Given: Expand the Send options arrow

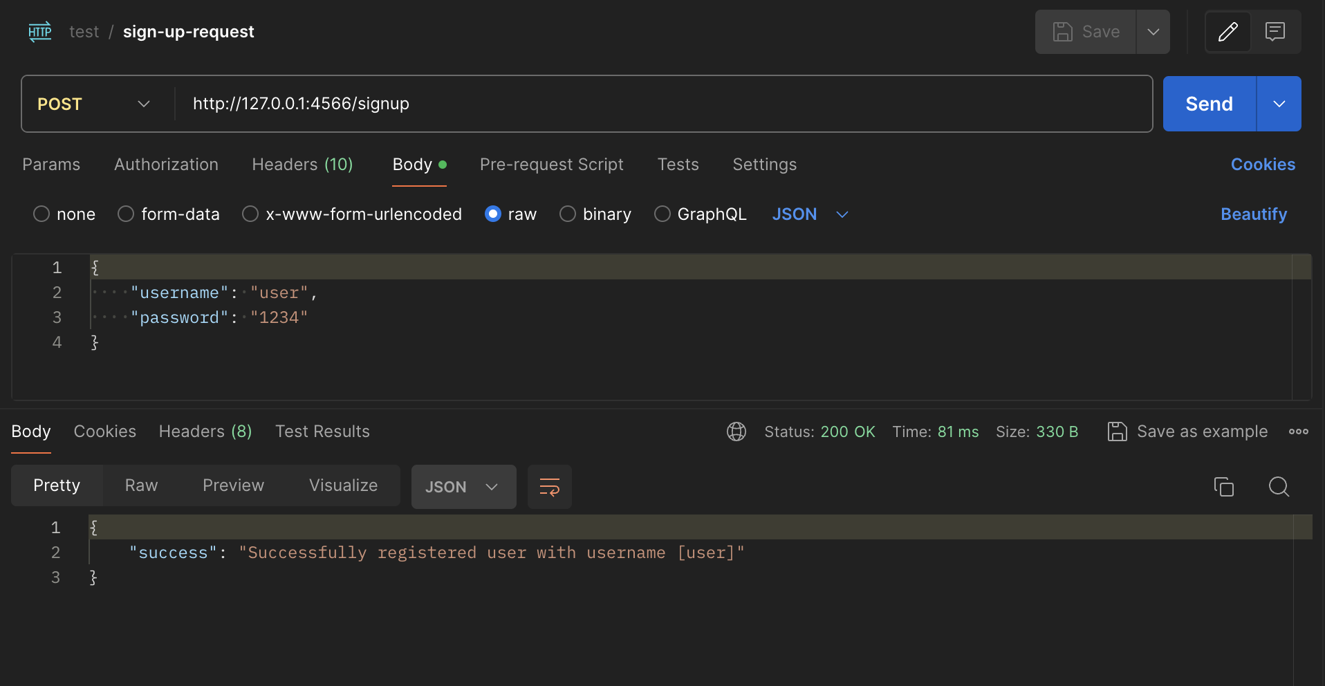Looking at the screenshot, I should tap(1279, 104).
